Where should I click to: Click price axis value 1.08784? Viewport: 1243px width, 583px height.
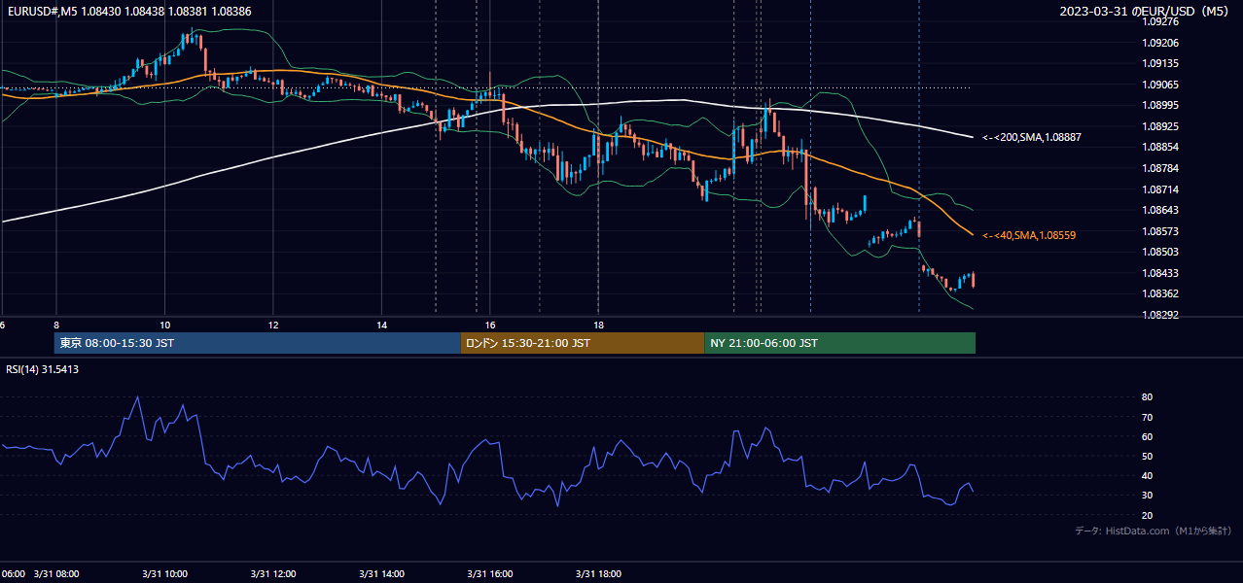tap(1160, 168)
